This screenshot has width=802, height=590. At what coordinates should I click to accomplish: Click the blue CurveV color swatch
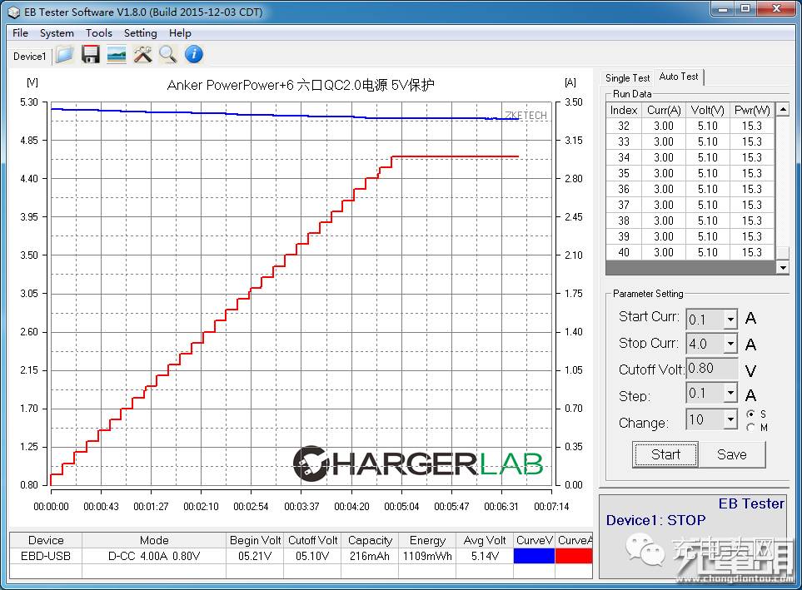[534, 556]
